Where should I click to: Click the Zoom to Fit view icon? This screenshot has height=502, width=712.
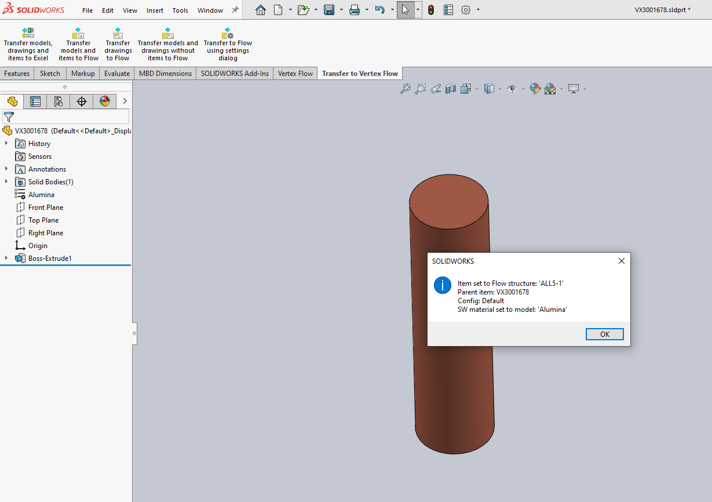tap(406, 89)
